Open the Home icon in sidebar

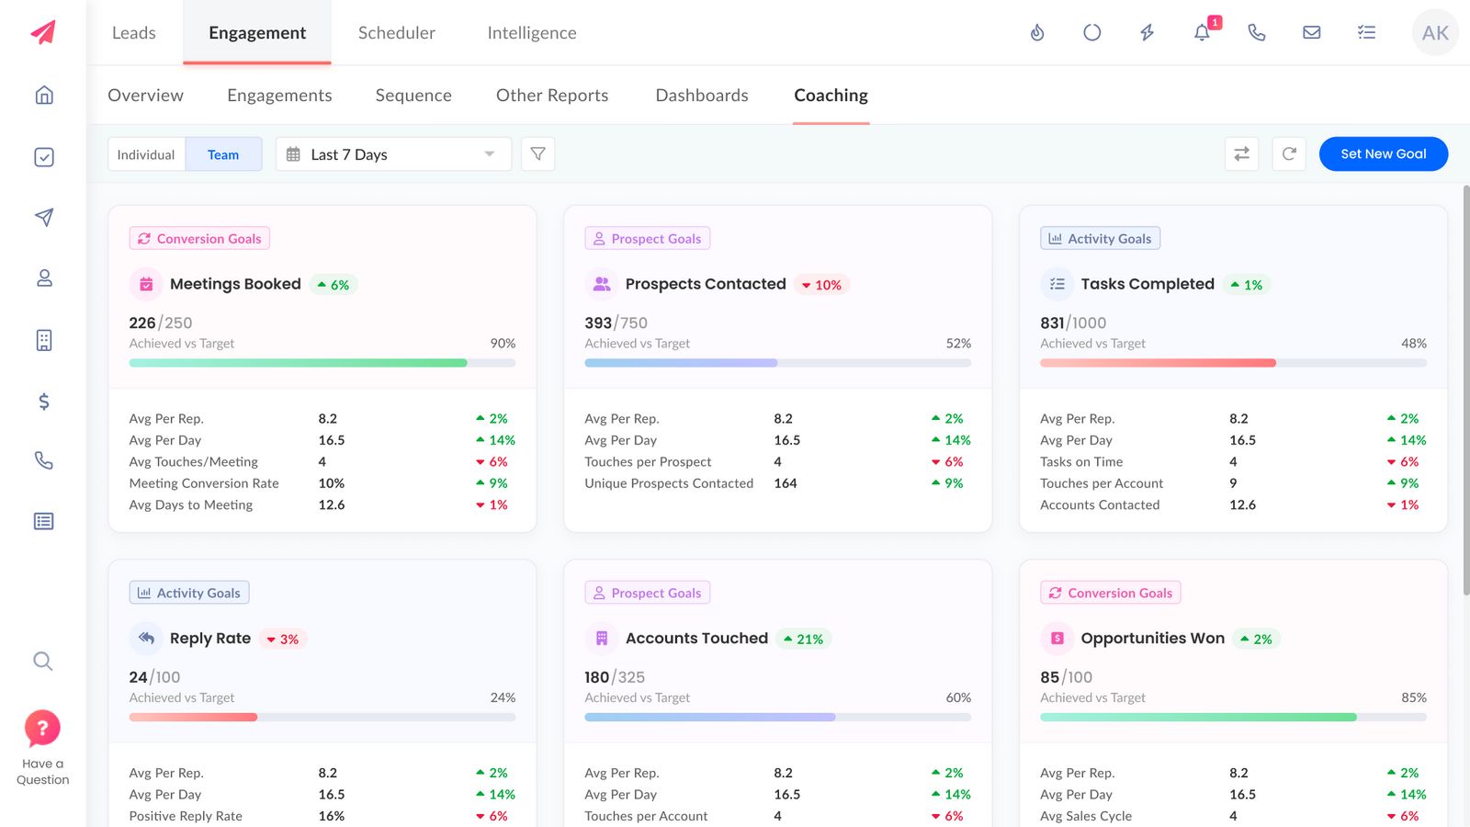43,95
